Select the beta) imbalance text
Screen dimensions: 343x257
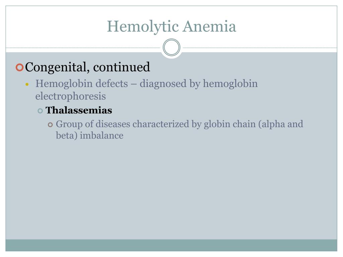(89, 136)
